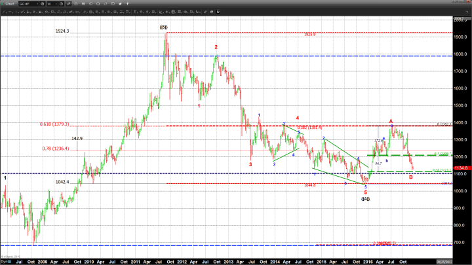The width and height of the screenshot is (472, 265).
Task: Select the rectangle drawing tool
Action: tap(53, 12)
